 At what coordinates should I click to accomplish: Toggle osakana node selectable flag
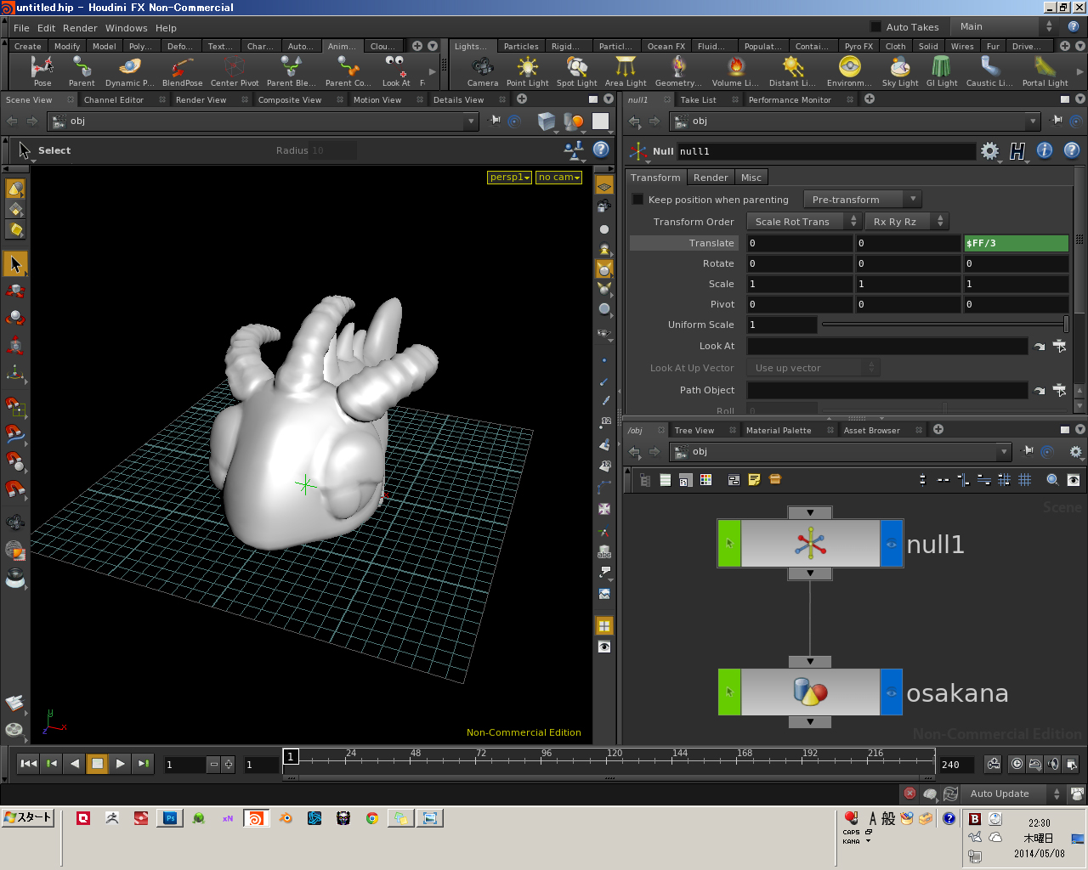[729, 692]
